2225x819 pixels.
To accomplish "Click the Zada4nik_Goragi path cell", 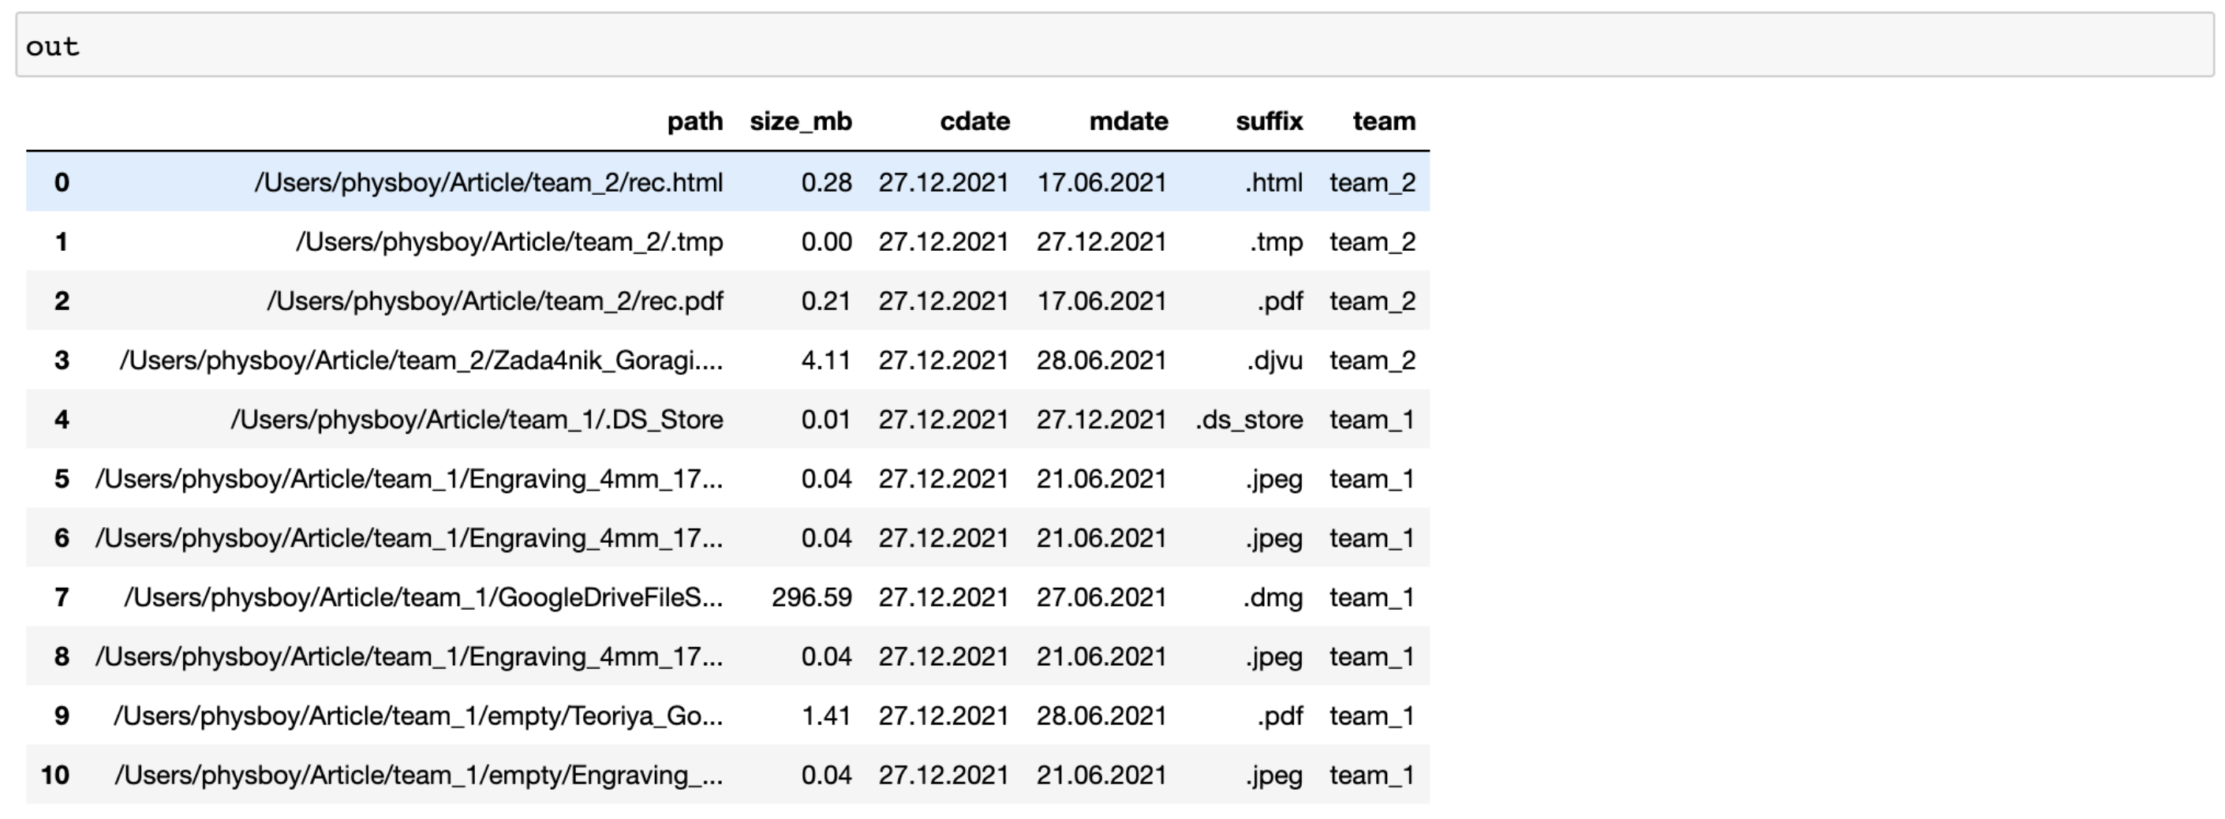I will 421,361.
